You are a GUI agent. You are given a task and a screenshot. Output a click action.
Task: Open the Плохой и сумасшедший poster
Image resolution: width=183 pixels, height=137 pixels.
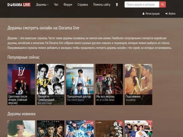[51, 84]
